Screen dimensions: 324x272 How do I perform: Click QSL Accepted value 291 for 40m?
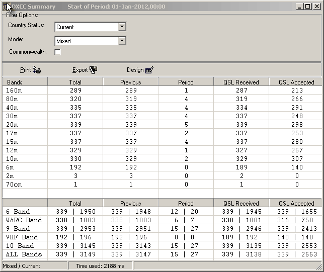tap(297, 108)
